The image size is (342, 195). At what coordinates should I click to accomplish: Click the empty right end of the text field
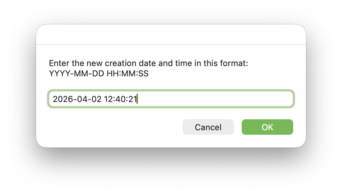pos(257,99)
